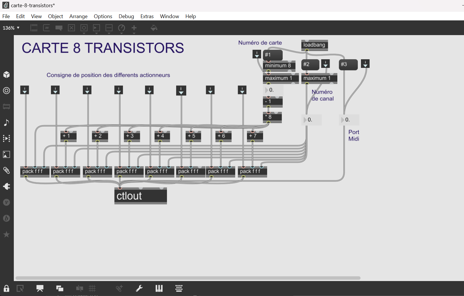Open the Edit menu
The image size is (464, 296).
click(x=20, y=16)
